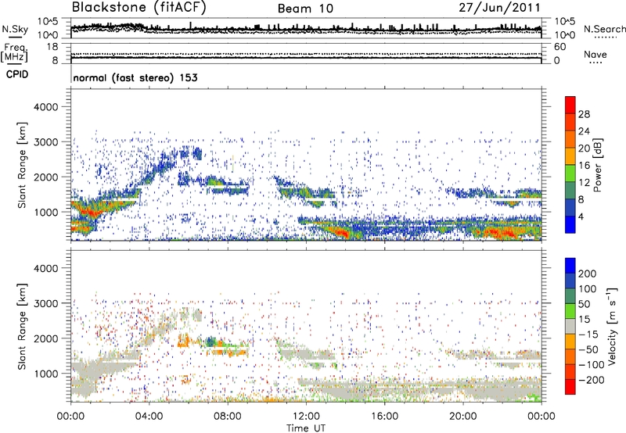Select the CPID label
626x433 pixels.
coord(17,74)
